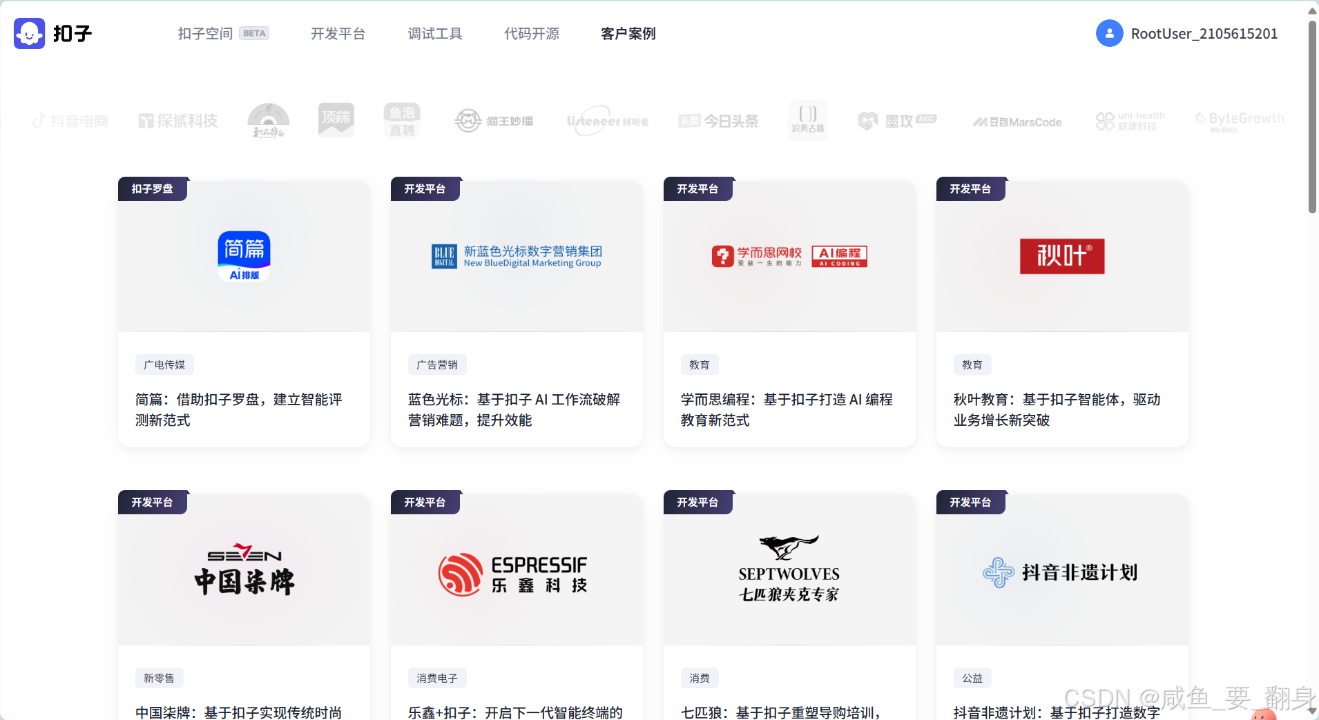The height and width of the screenshot is (720, 1319).
Task: Open 中国柒牌 case study title
Action: tap(239, 712)
